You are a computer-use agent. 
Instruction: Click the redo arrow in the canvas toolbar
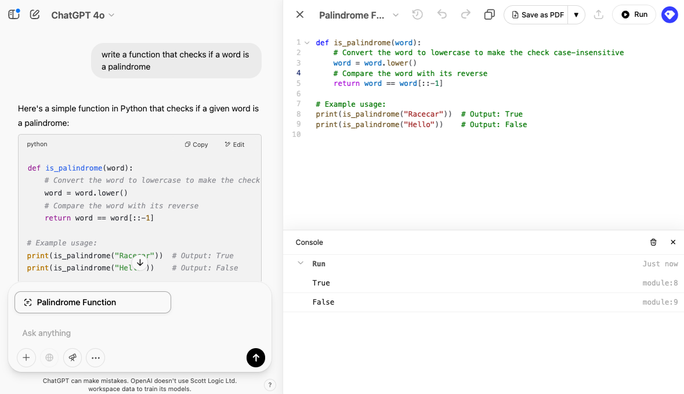coord(465,15)
